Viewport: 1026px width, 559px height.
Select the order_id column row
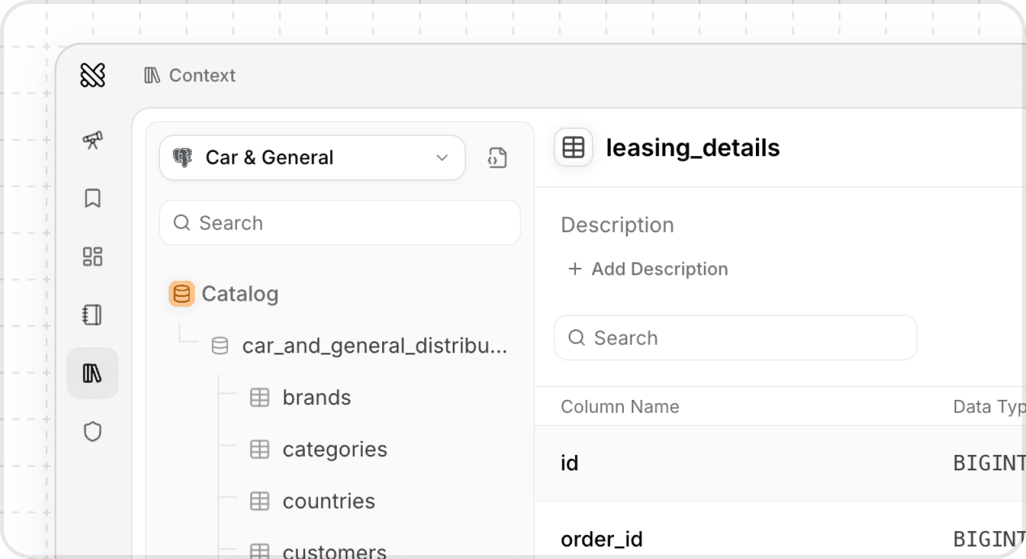(x=602, y=539)
